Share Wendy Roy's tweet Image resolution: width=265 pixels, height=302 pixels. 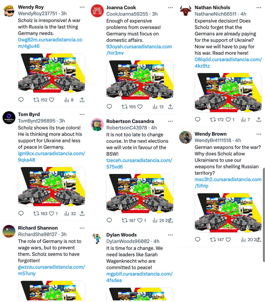[x=82, y=100]
